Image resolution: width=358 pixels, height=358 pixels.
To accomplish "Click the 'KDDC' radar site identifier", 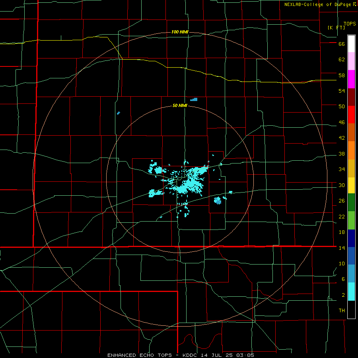I will (191, 355).
